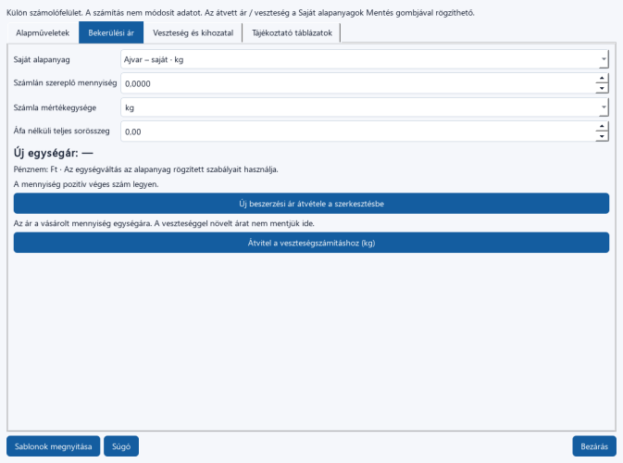This screenshot has height=463, width=623.
Task: Close the dialog with Bezárás
Action: click(594, 446)
